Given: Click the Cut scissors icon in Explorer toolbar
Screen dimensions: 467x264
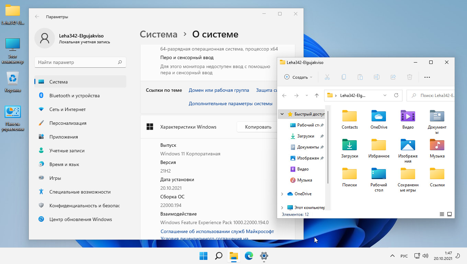Looking at the screenshot, I should (x=327, y=77).
